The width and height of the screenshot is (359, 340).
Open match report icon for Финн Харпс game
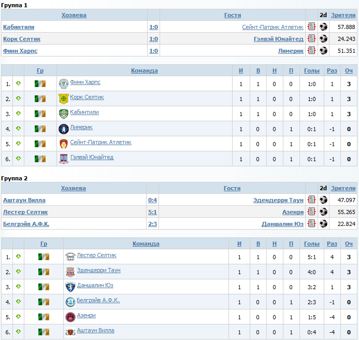click(311, 50)
